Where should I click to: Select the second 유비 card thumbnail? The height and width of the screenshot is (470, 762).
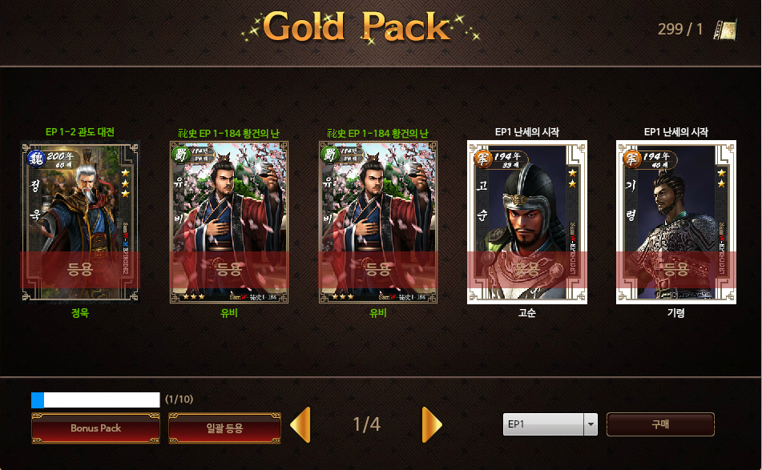pyautogui.click(x=378, y=223)
